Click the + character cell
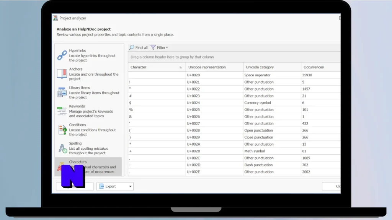Screen dimensions: 392x220 [x=157, y=151]
